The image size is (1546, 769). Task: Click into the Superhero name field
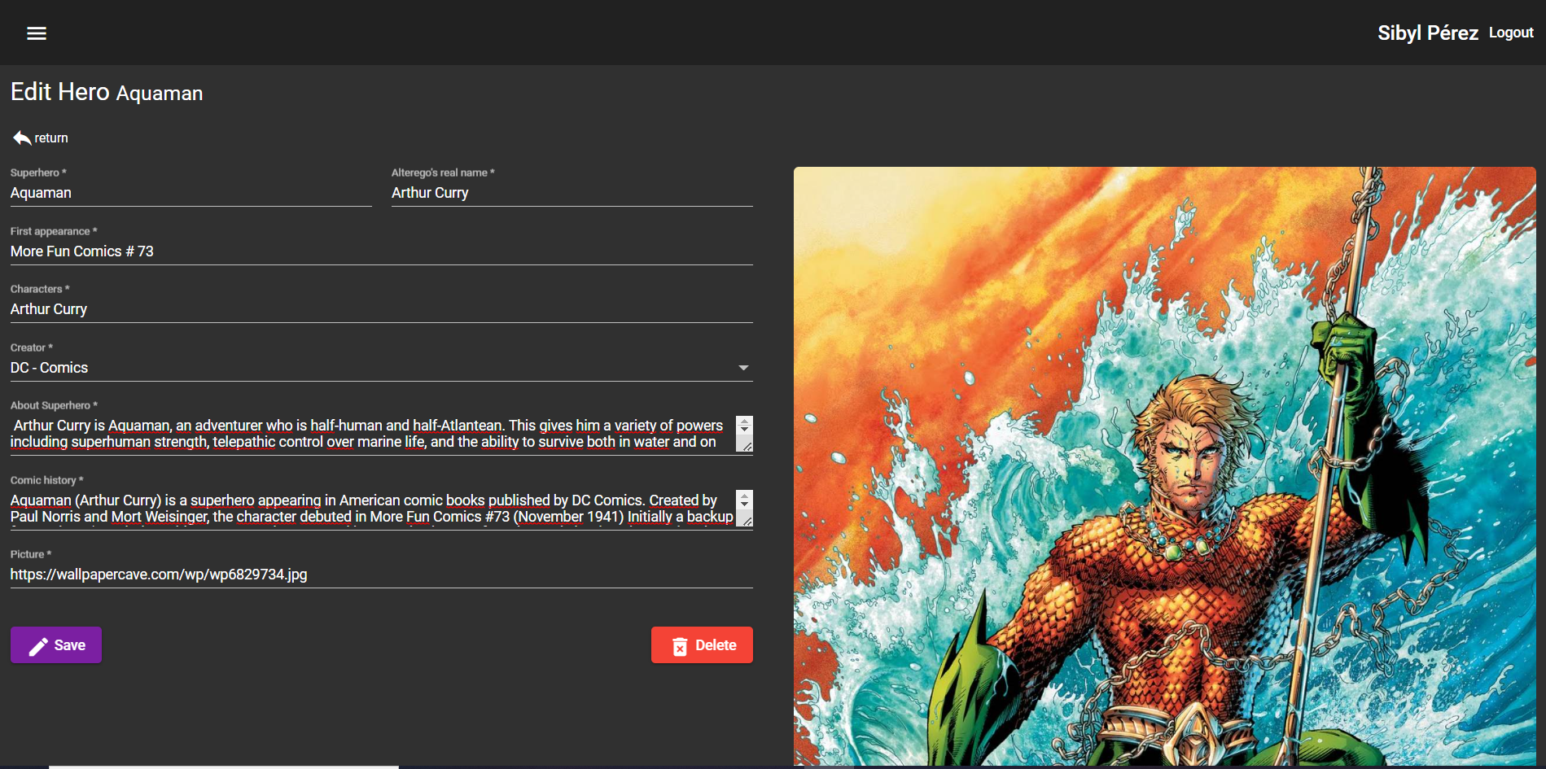point(191,193)
